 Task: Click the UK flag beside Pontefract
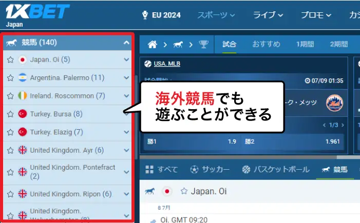click(x=23, y=172)
